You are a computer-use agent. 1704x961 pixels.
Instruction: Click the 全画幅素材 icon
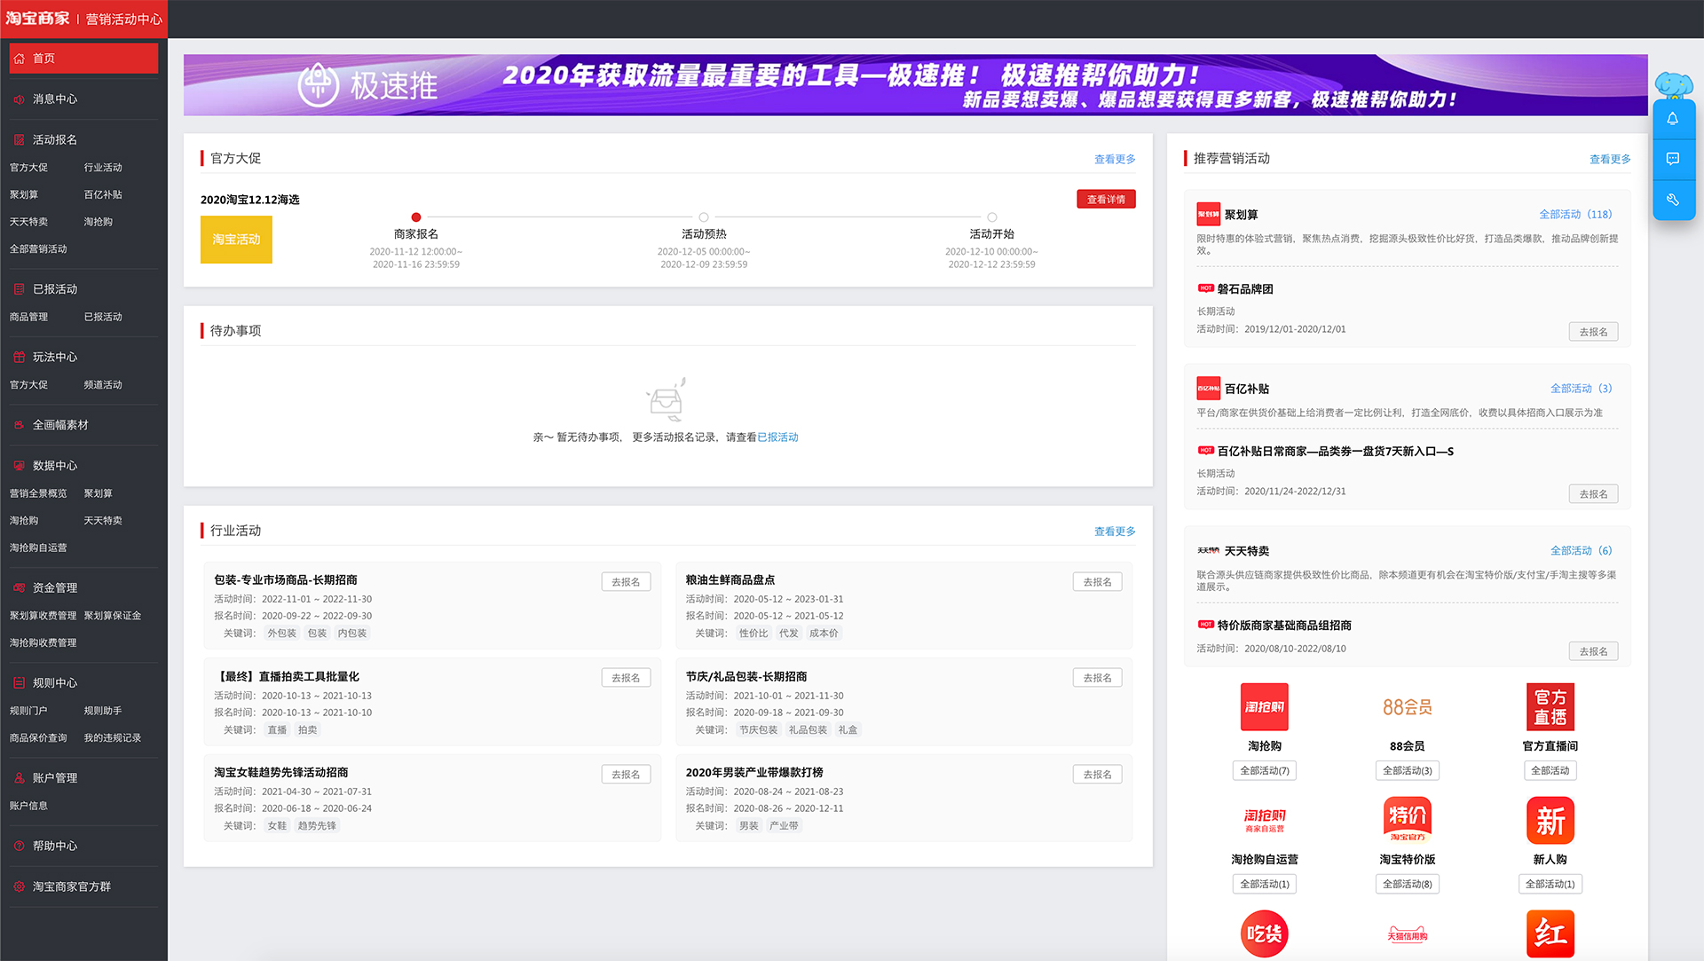pos(19,425)
